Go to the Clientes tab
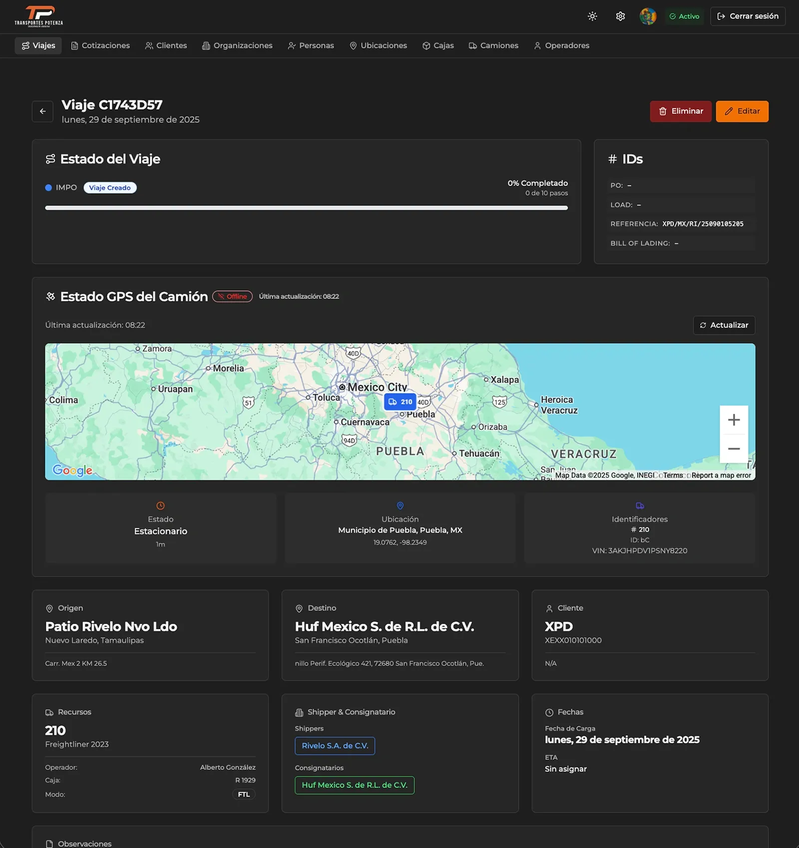 click(x=166, y=45)
